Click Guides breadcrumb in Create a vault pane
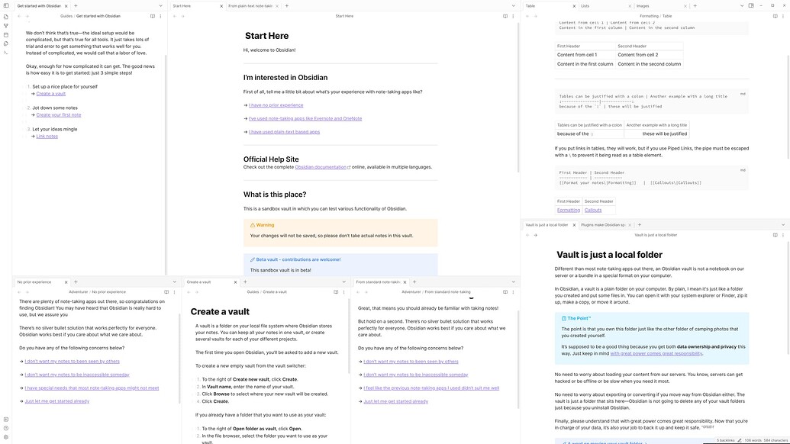This screenshot has width=790, height=444. [x=253, y=292]
